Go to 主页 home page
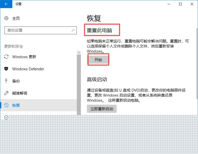The height and width of the screenshot is (154, 198). pyautogui.click(x=16, y=18)
